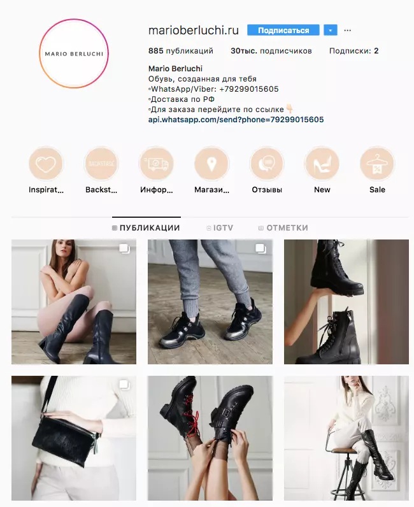Image resolution: width=414 pixels, height=507 pixels.
Task: Open the Mario Berluchi profile picture story
Action: (74, 54)
